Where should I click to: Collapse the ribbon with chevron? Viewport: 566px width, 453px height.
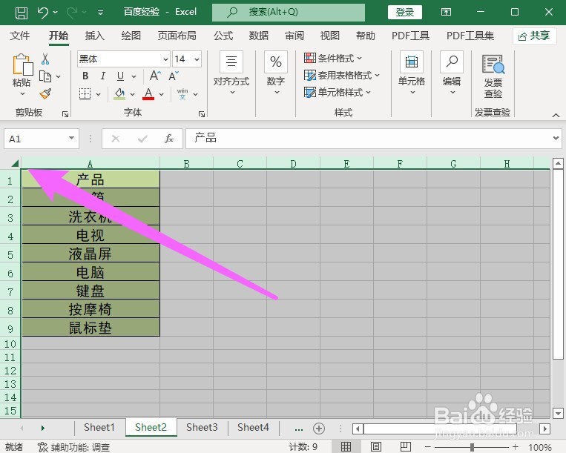pyautogui.click(x=556, y=116)
